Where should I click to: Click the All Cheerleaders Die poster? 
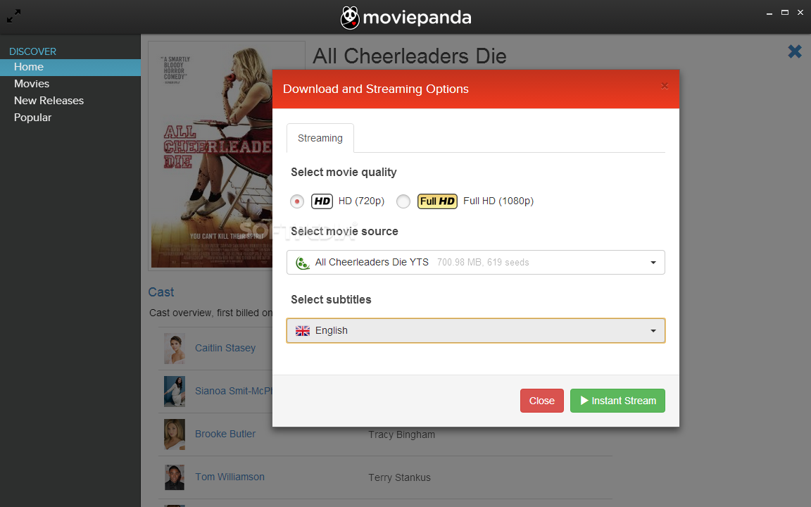(211, 156)
